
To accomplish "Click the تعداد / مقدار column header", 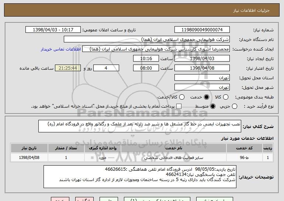I will point(66,148).
